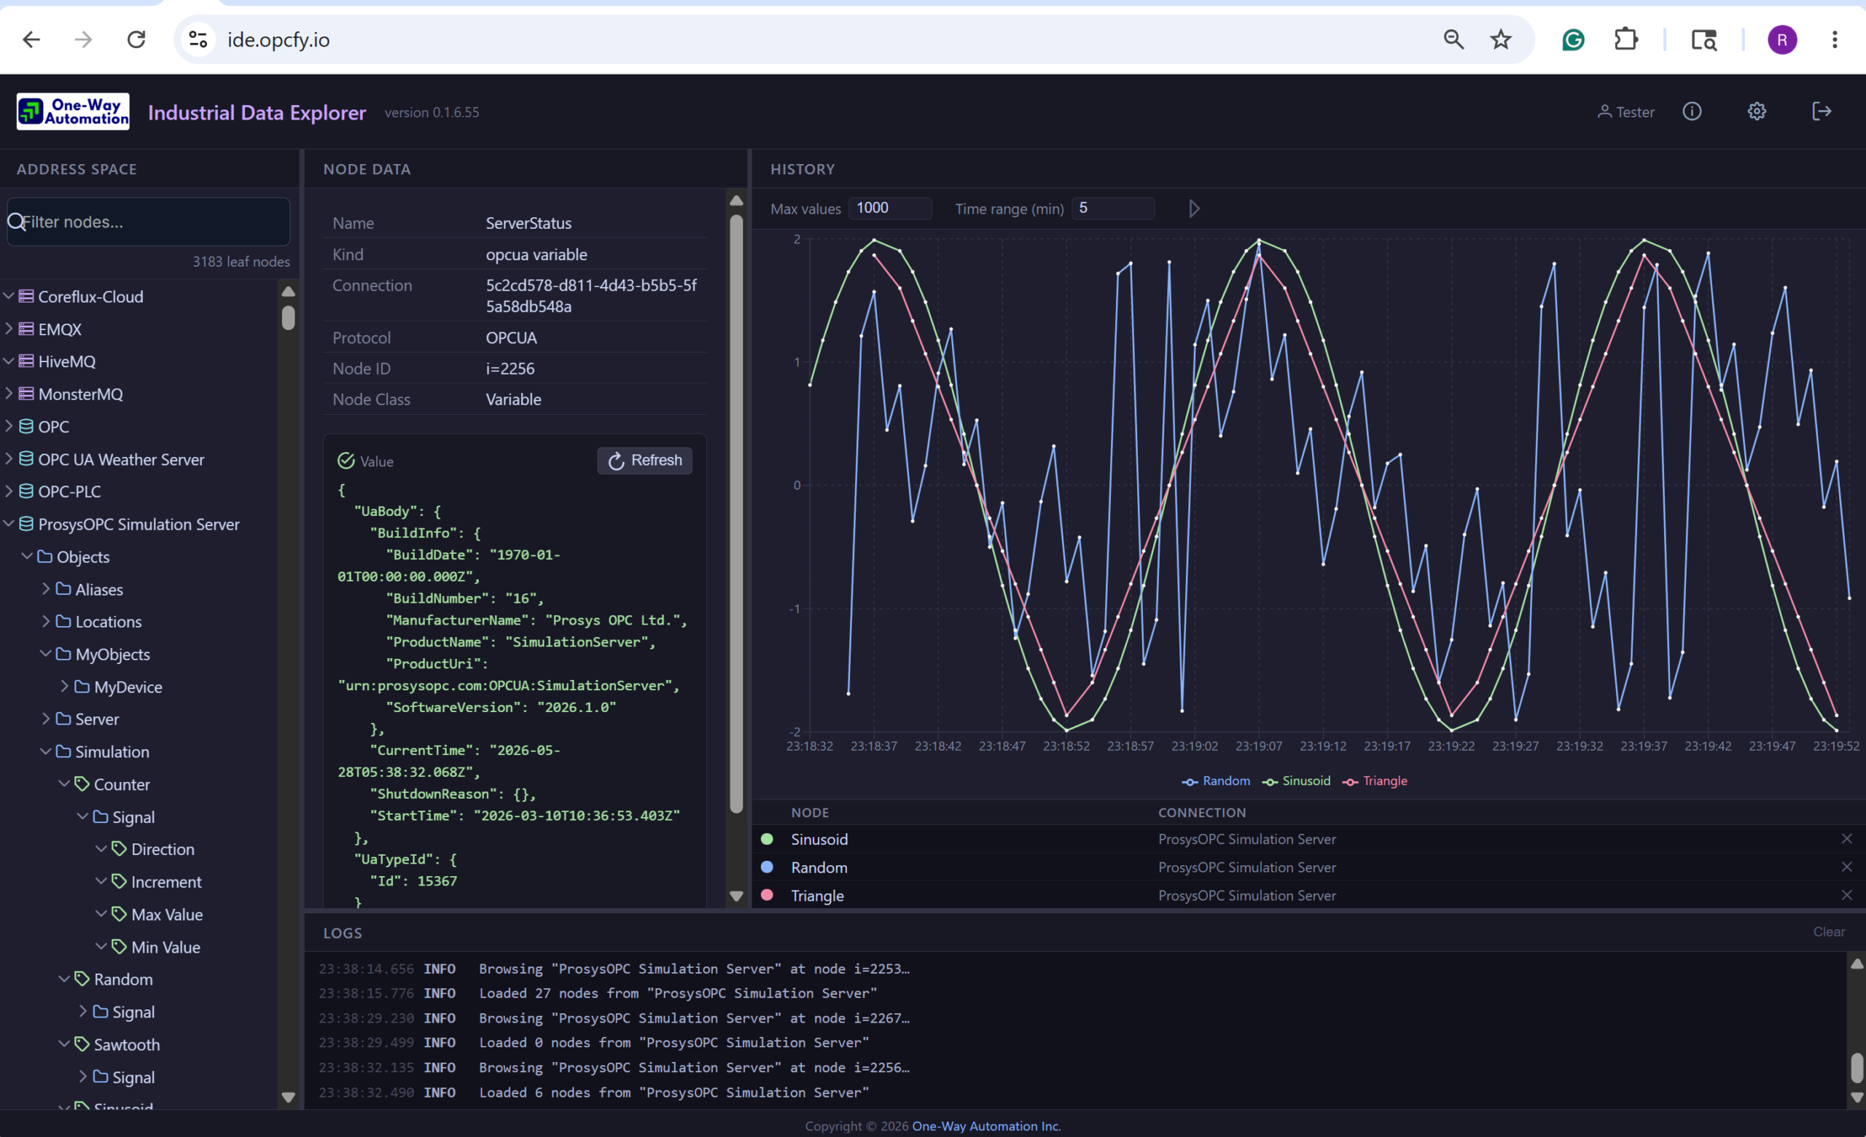This screenshot has height=1137, width=1866.
Task: Select the MyDevice tree item
Action: [128, 687]
